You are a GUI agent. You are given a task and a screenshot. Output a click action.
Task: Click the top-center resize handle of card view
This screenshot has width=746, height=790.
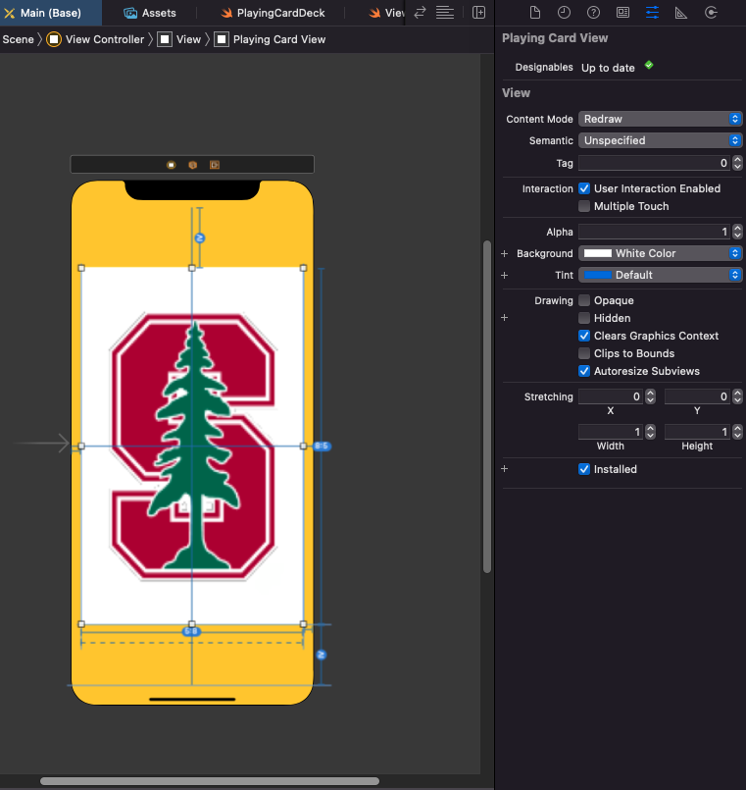192,268
